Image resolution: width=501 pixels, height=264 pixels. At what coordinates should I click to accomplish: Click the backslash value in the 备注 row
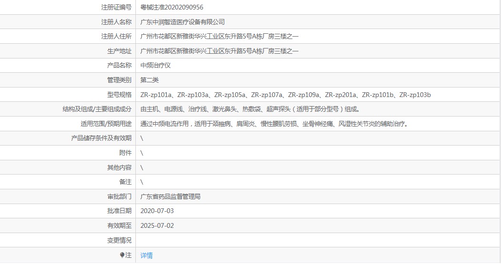coord(142,182)
